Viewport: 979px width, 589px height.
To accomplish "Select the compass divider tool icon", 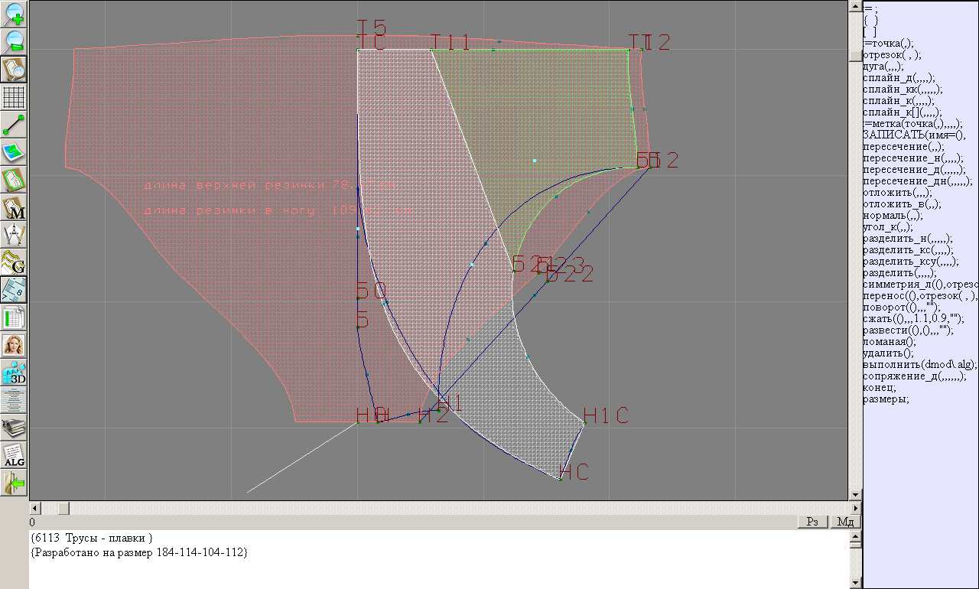I will tap(15, 235).
